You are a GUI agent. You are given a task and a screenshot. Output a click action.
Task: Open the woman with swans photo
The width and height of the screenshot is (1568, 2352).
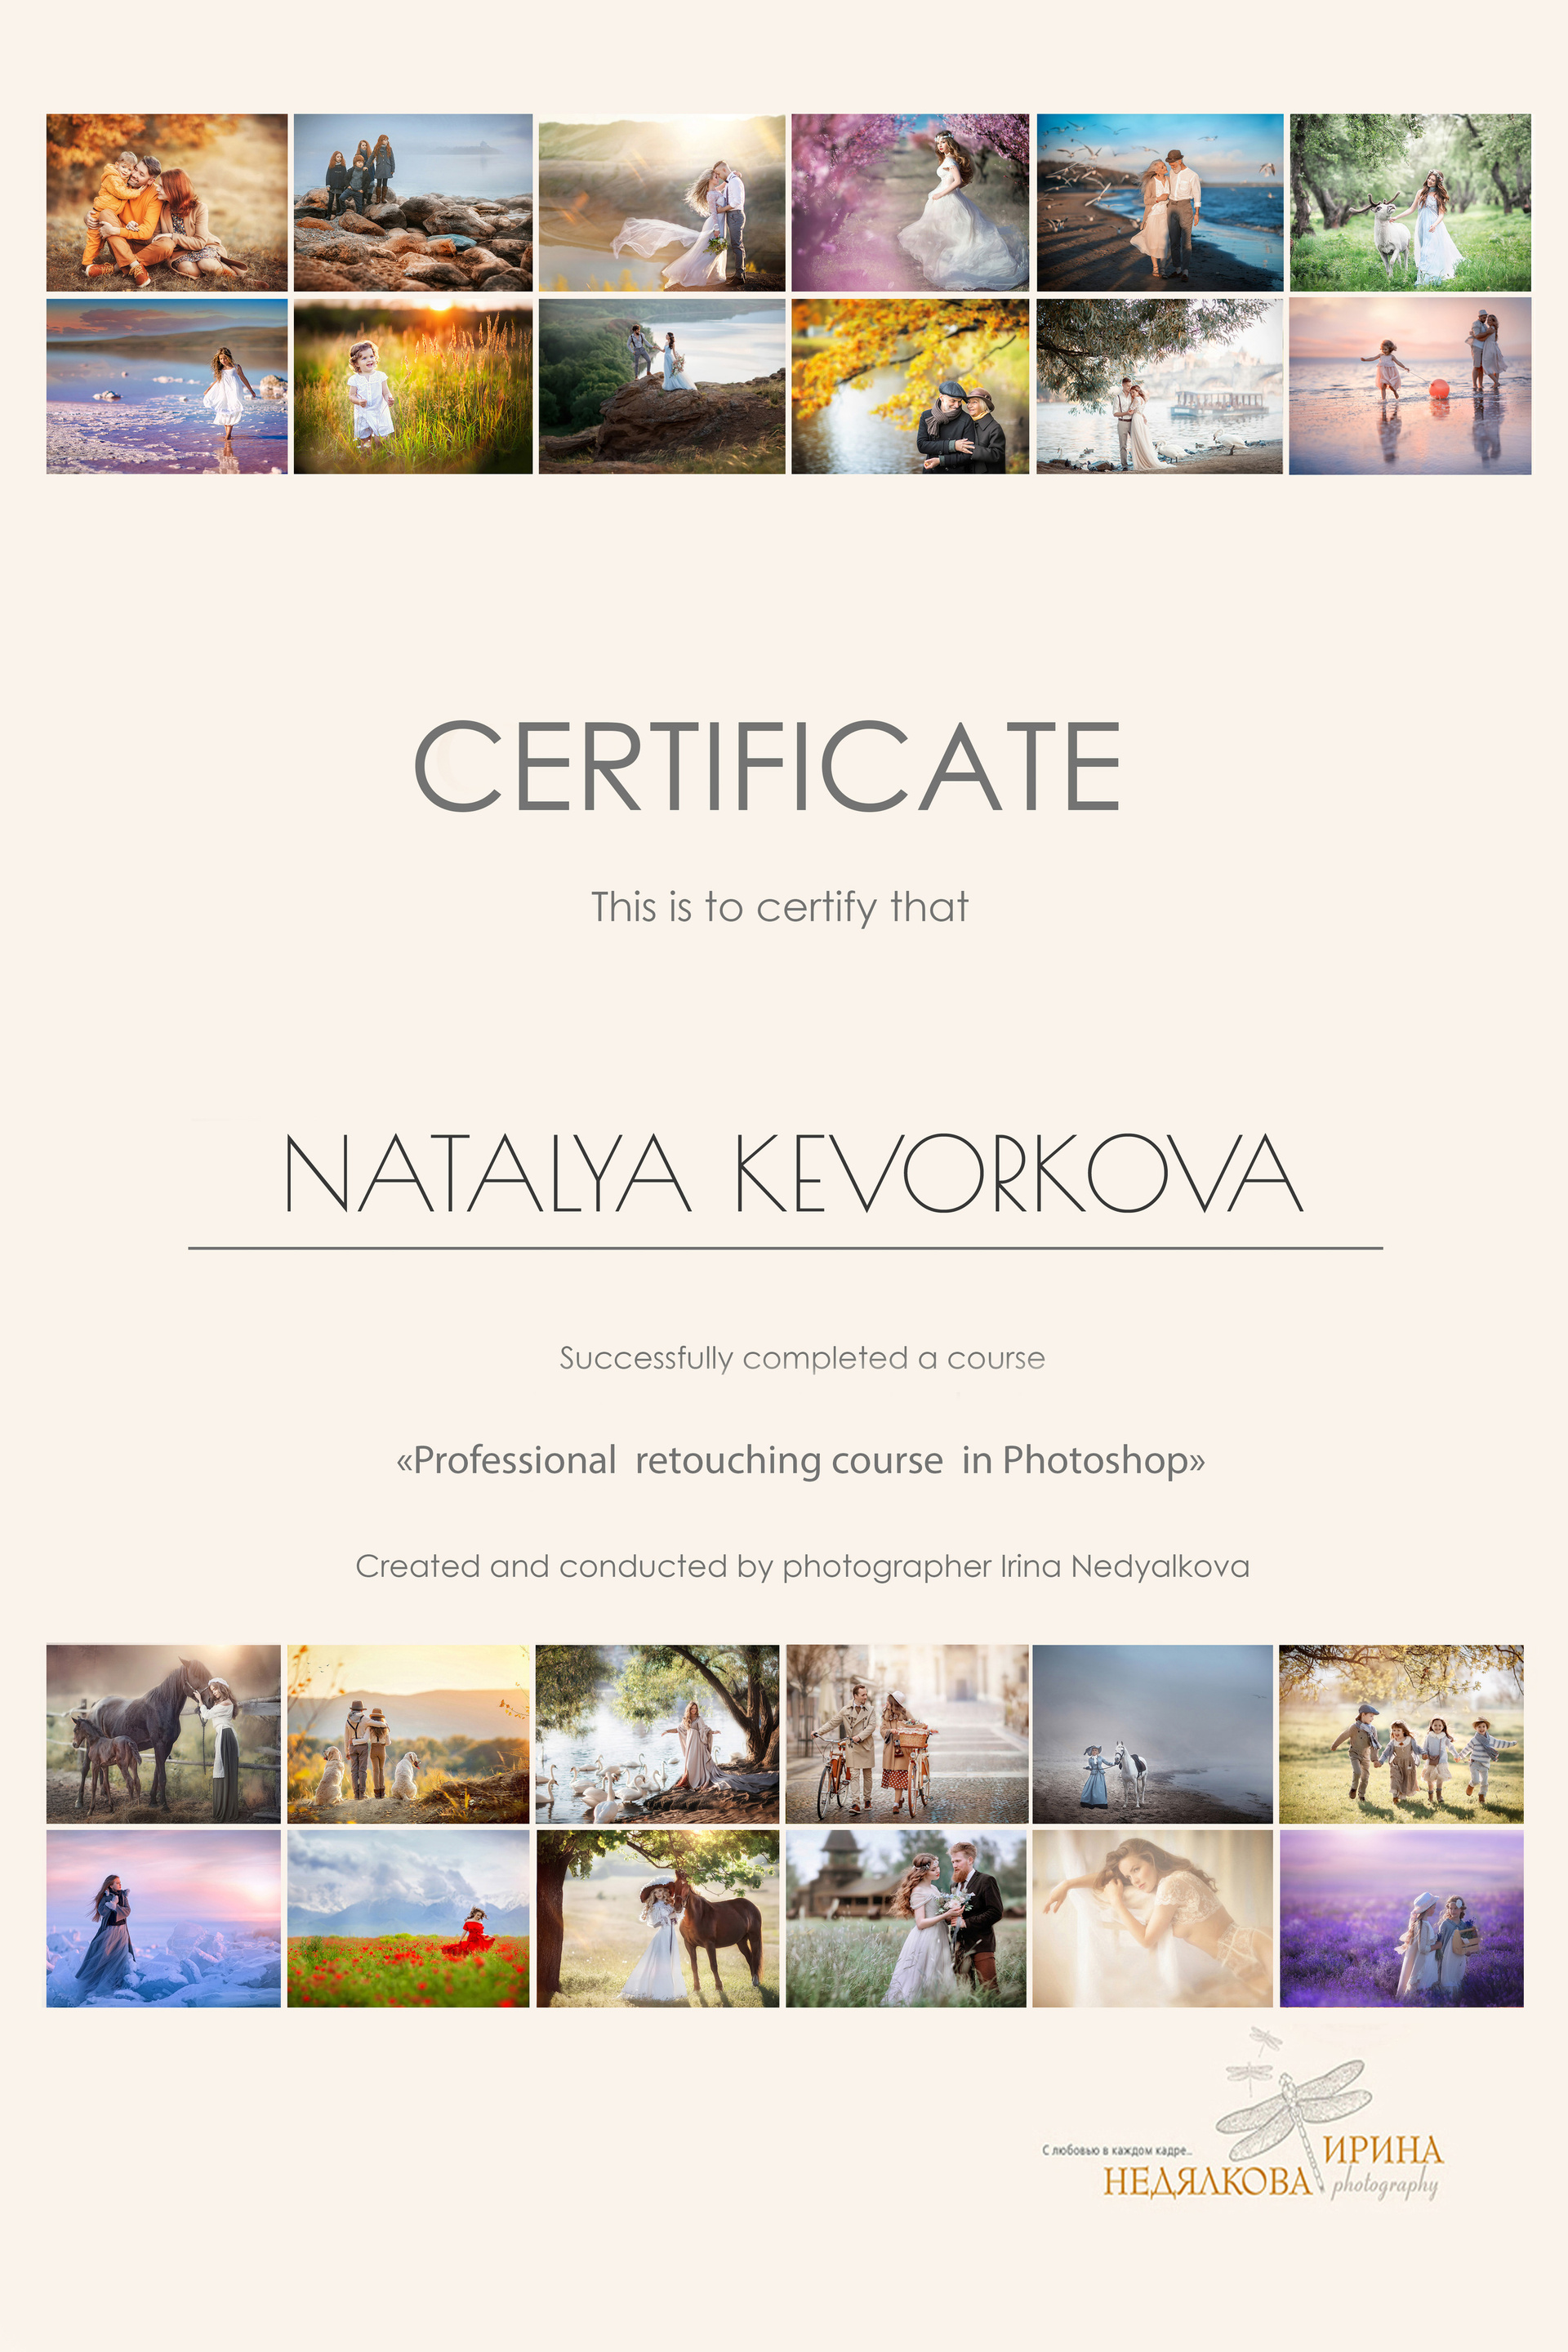tap(657, 1733)
